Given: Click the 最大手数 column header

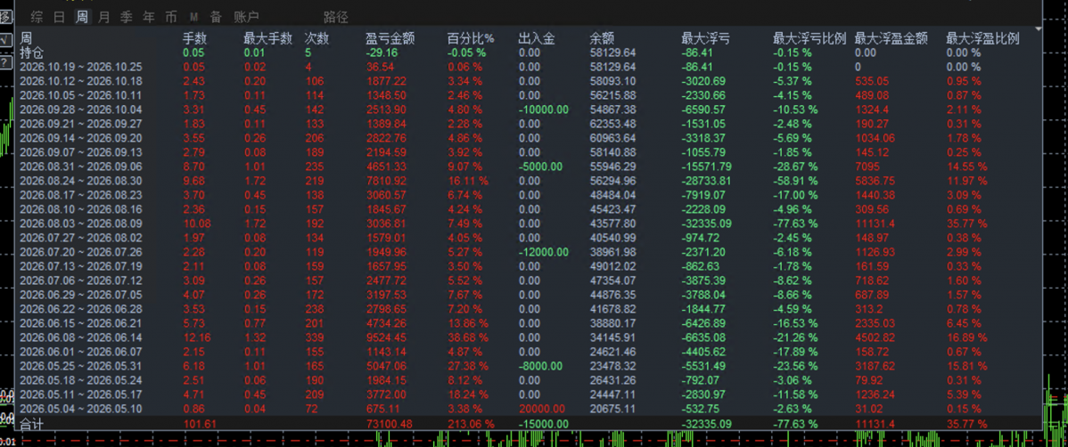Looking at the screenshot, I should 267,39.
